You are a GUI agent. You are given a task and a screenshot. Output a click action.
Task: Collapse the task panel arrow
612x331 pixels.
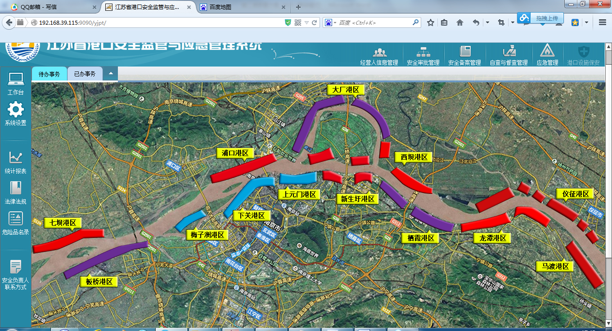(x=110, y=74)
